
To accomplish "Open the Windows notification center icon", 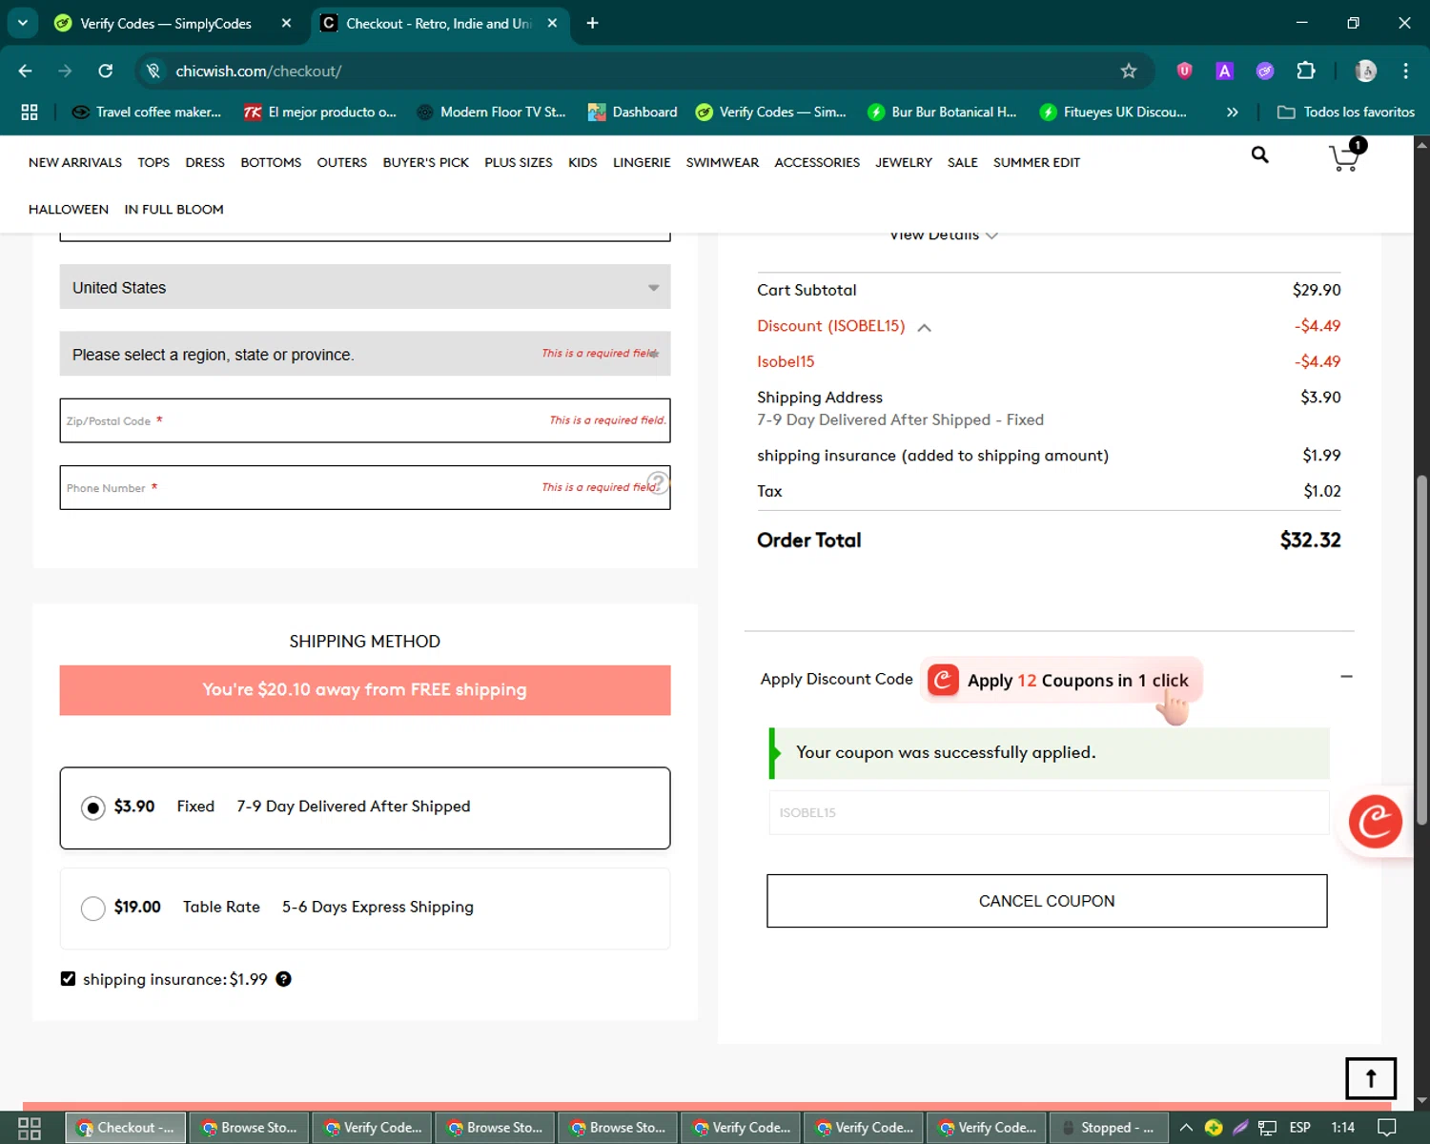I will pyautogui.click(x=1387, y=1128).
